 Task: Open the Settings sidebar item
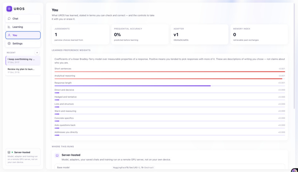(x=23, y=43)
